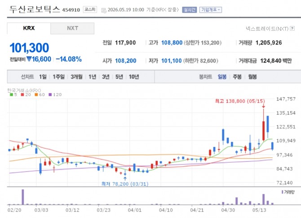Click the stock code 454910
The image size is (301, 218).
pos(71,10)
